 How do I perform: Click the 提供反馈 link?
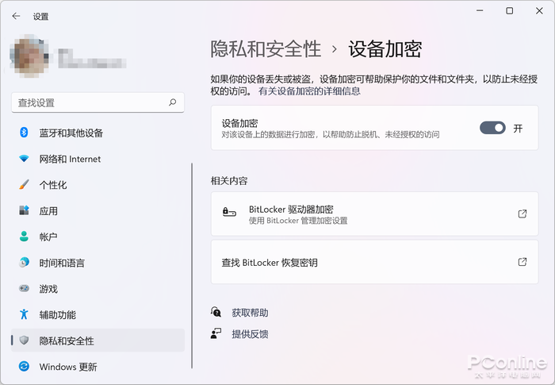pyautogui.click(x=250, y=334)
